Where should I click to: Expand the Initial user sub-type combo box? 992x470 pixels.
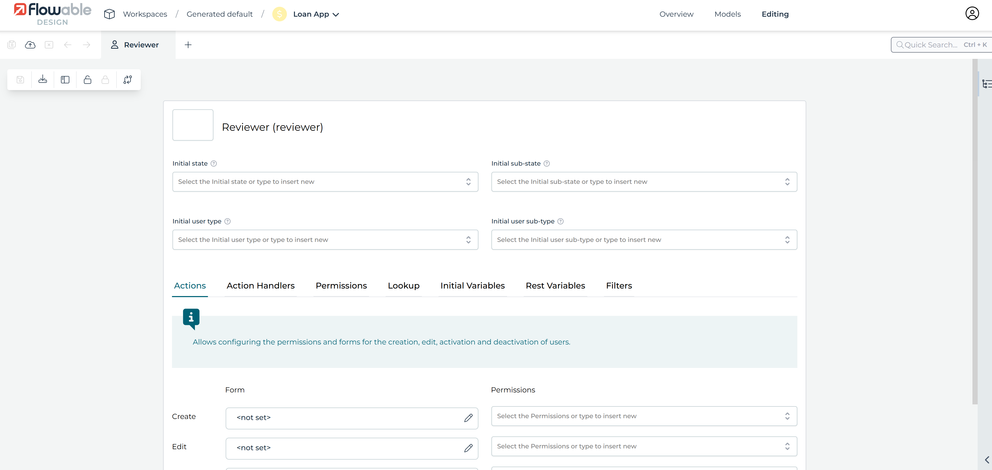coord(644,240)
